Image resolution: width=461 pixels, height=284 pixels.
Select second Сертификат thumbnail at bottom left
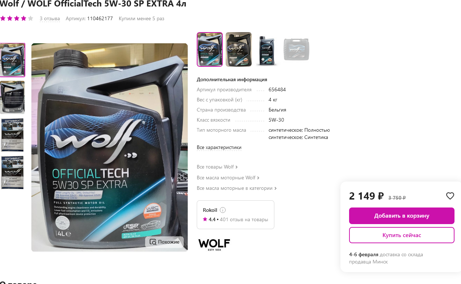12,172
